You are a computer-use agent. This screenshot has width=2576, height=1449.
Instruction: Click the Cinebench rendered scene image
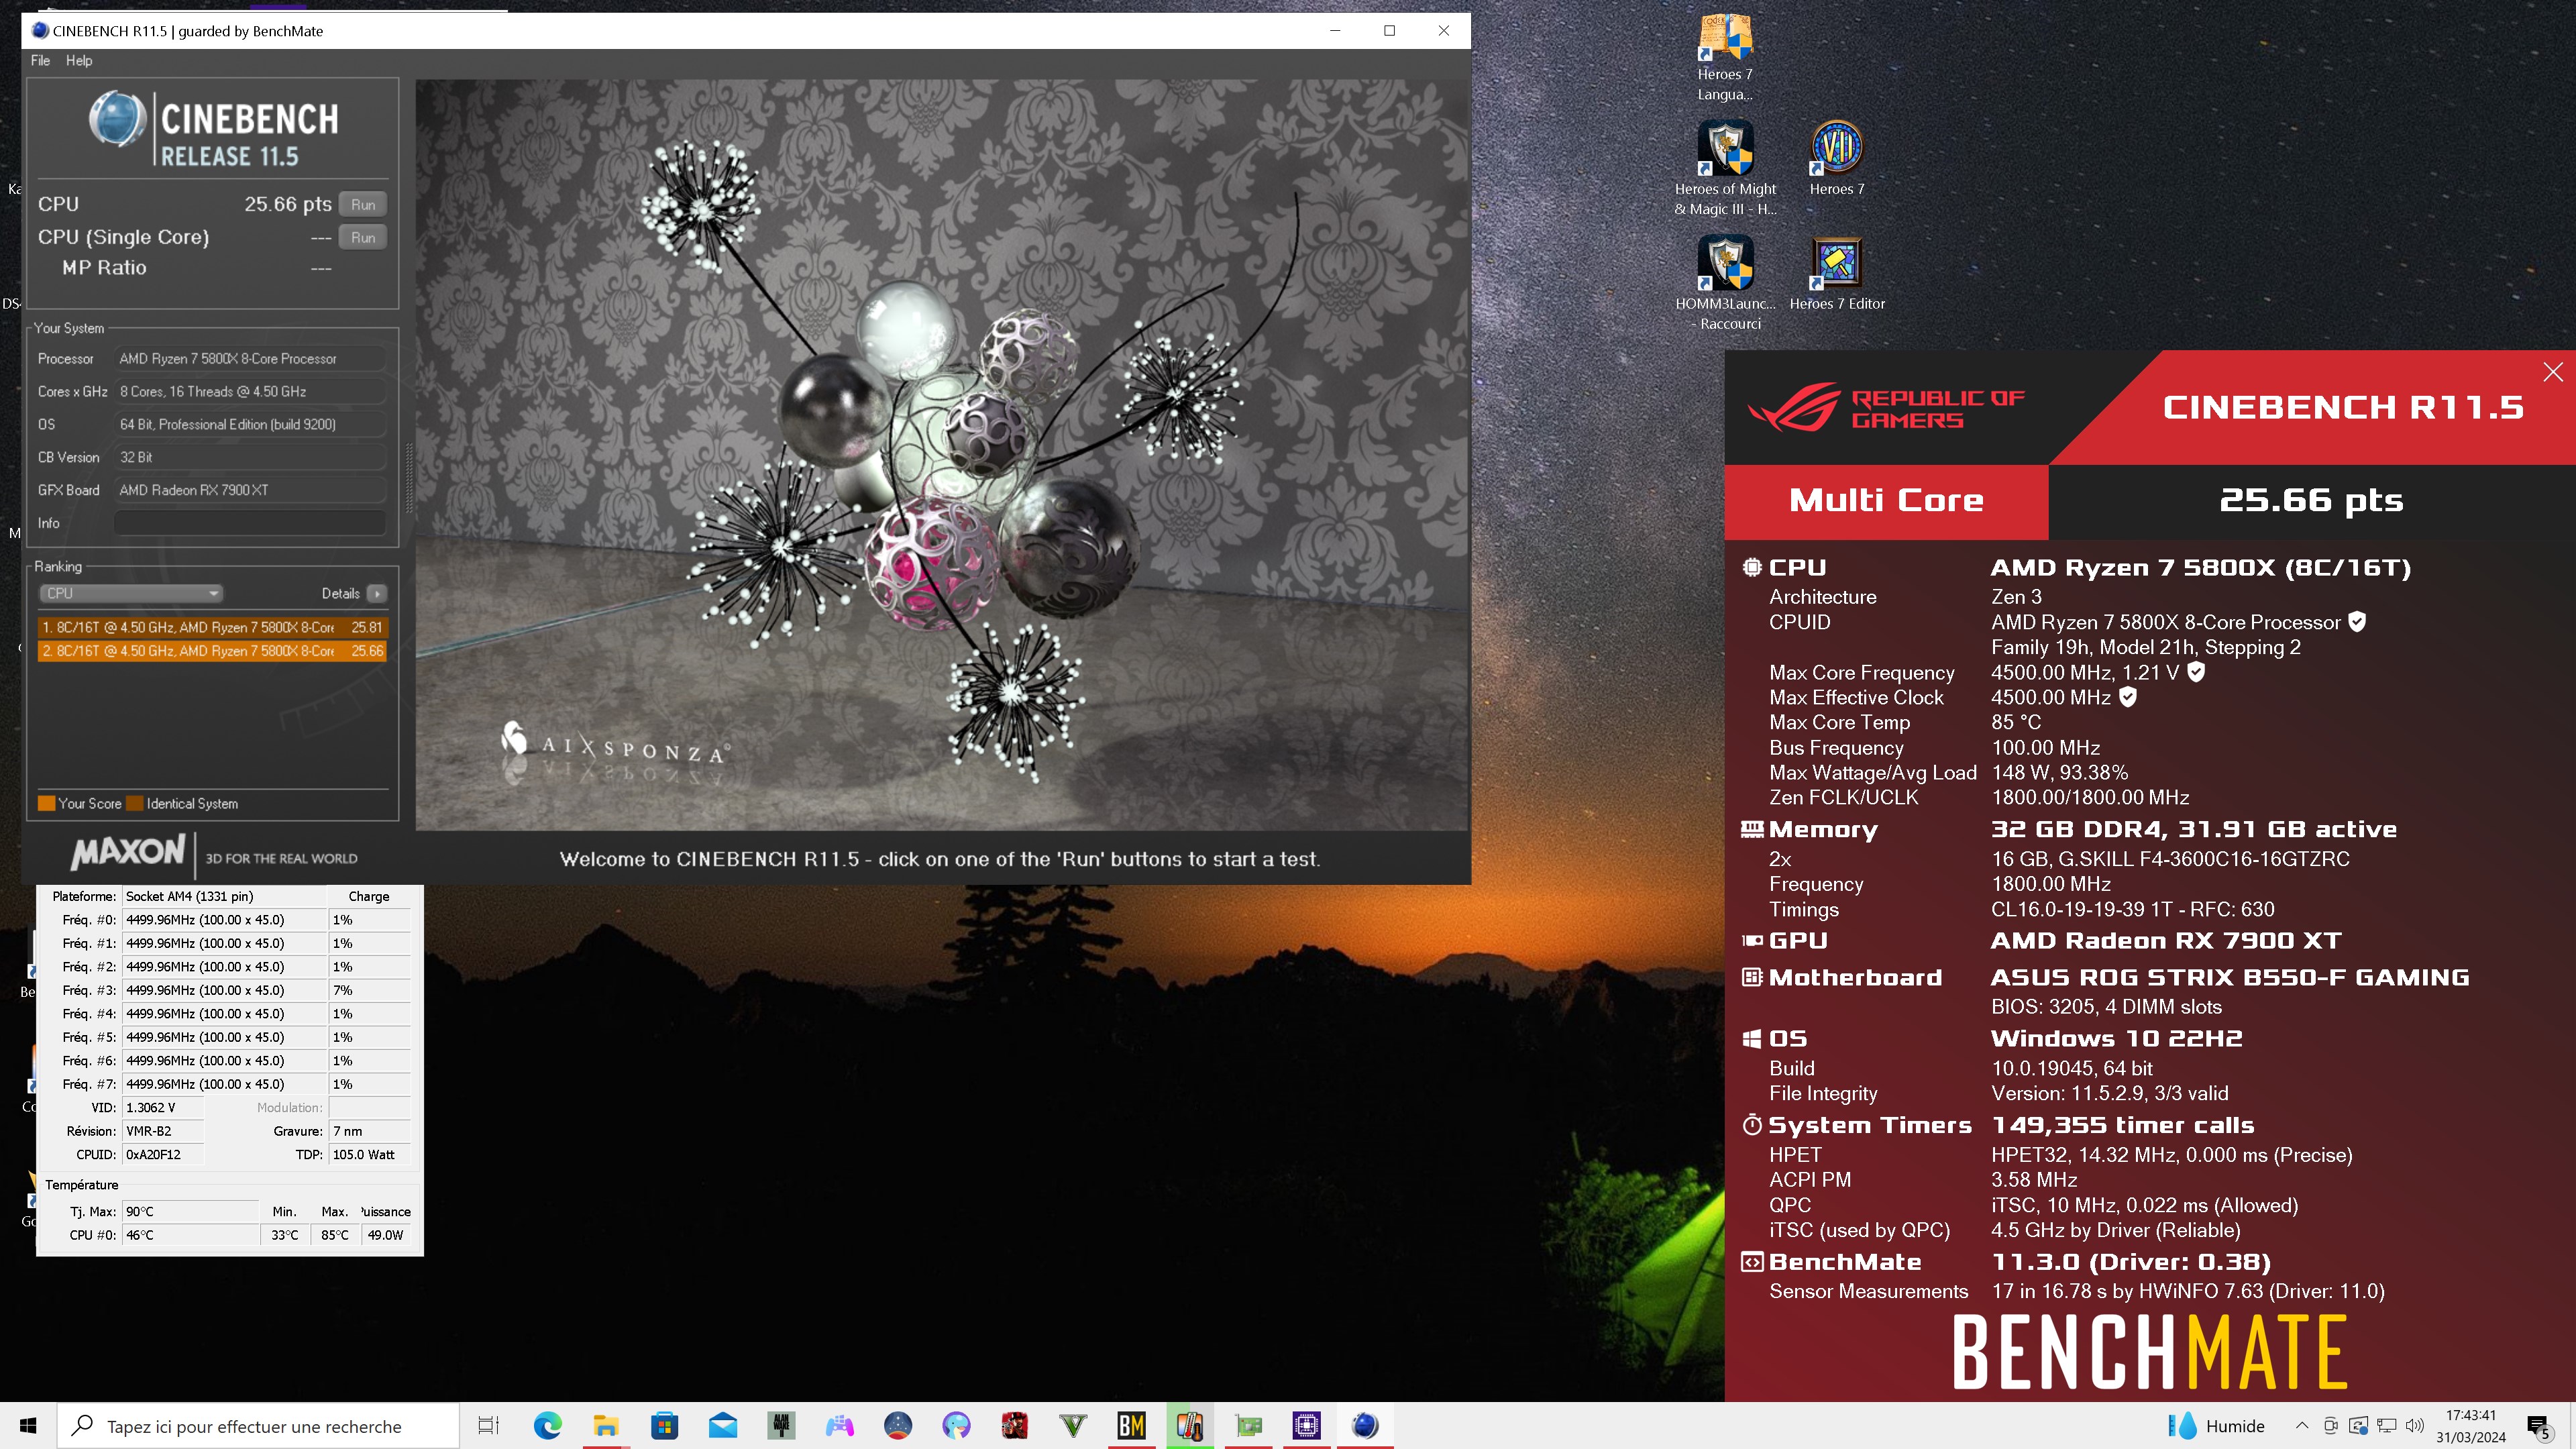pos(942,455)
